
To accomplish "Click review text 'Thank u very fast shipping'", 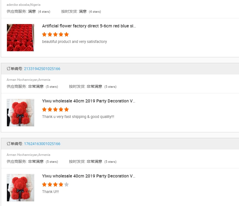I will (x=64, y=117).
